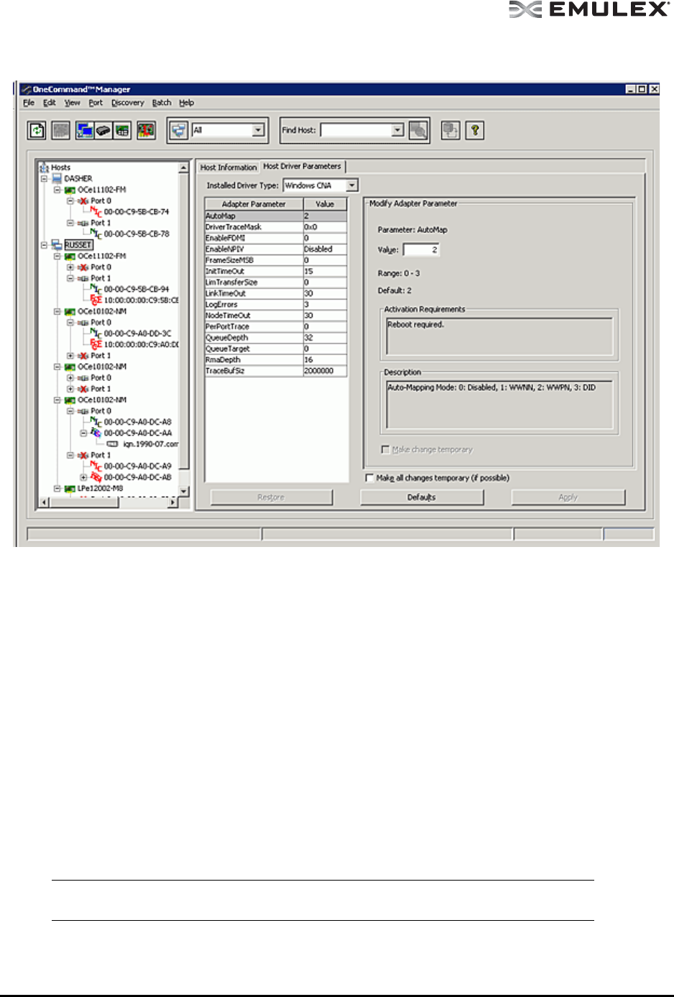The height and width of the screenshot is (997, 674).
Task: Click the Restore button
Action: (x=271, y=497)
